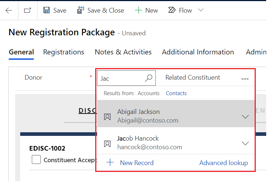
Task: Click the plus icon beside New Record
Action: [x=110, y=163]
